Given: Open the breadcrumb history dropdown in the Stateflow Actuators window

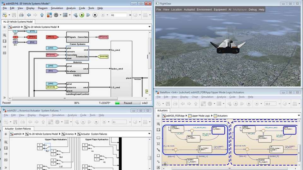Looking at the screenshot, I should [299, 116].
